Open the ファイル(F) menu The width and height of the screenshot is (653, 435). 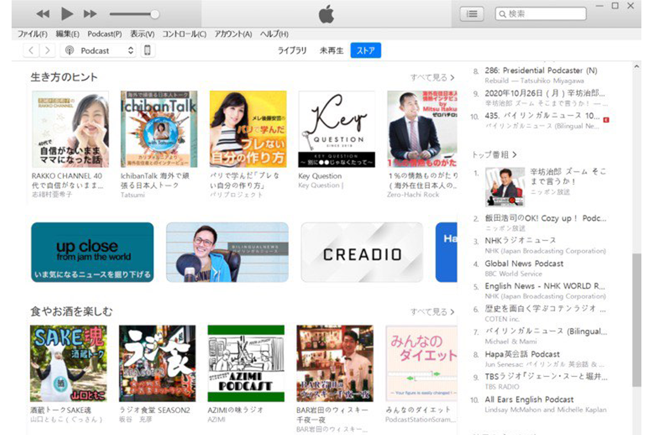(32, 34)
